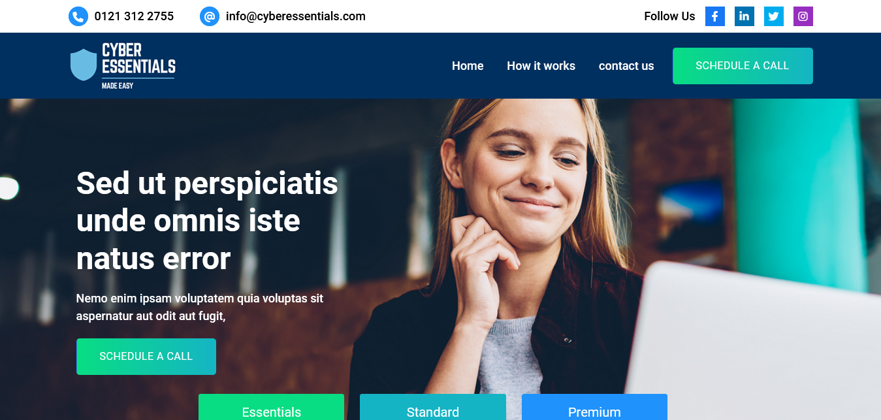Click the Follow Us label
Viewport: 881px width, 420px height.
pyautogui.click(x=669, y=16)
